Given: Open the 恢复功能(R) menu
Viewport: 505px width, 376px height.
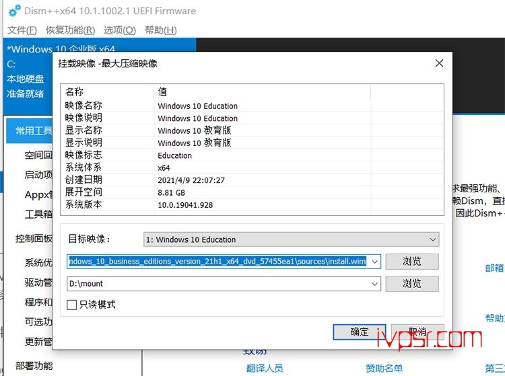Looking at the screenshot, I should click(x=70, y=30).
